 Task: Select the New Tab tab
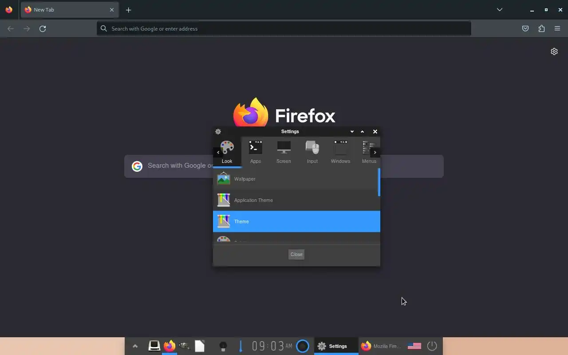coord(69,10)
